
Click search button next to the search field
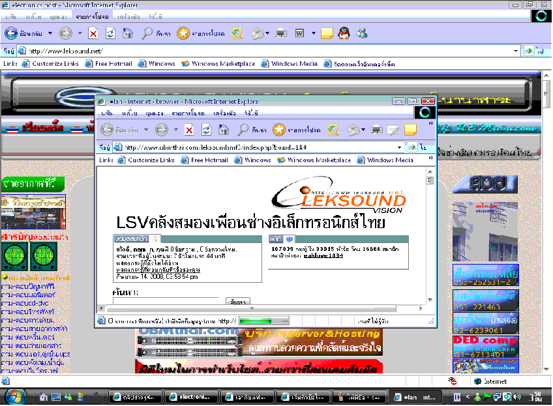[238, 301]
